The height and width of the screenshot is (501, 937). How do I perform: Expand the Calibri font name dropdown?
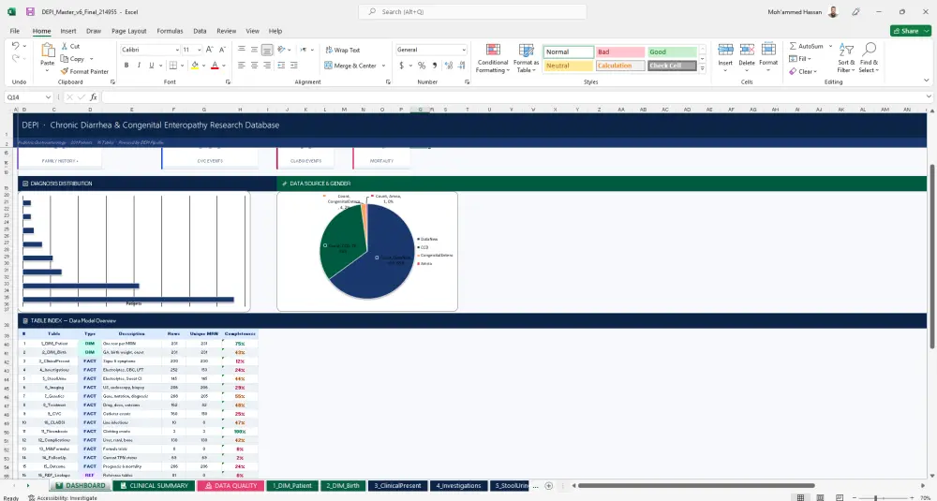coord(177,51)
